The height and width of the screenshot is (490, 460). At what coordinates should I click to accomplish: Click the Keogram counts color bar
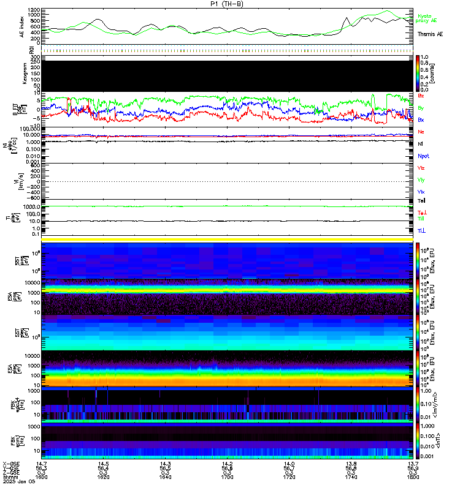[x=418, y=73]
